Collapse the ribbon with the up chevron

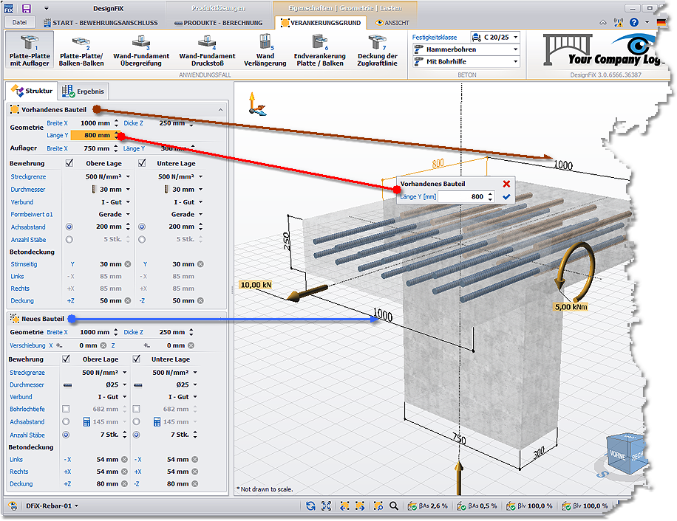coord(603,23)
